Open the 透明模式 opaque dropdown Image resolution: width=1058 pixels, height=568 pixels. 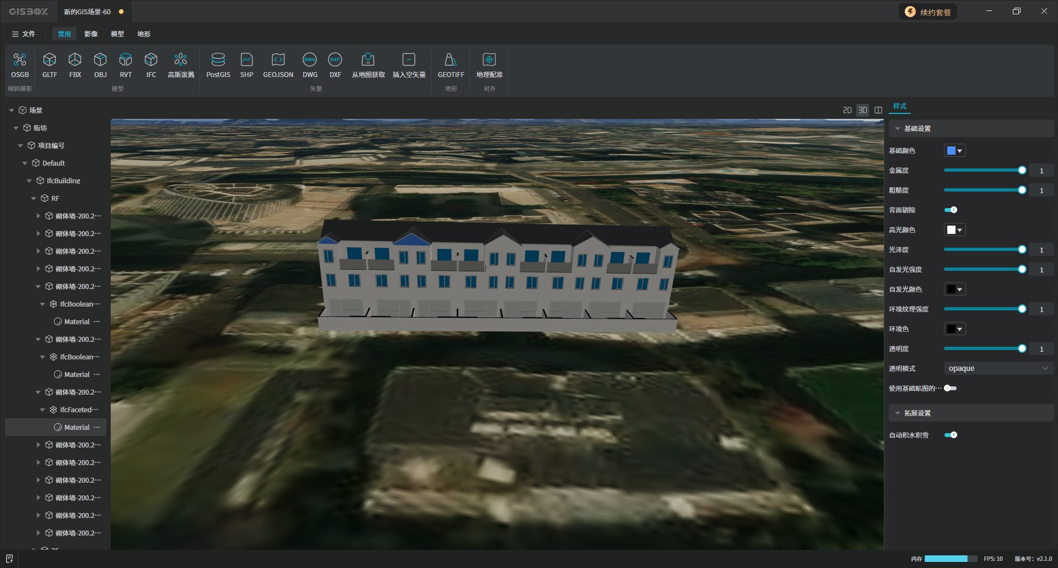click(998, 368)
